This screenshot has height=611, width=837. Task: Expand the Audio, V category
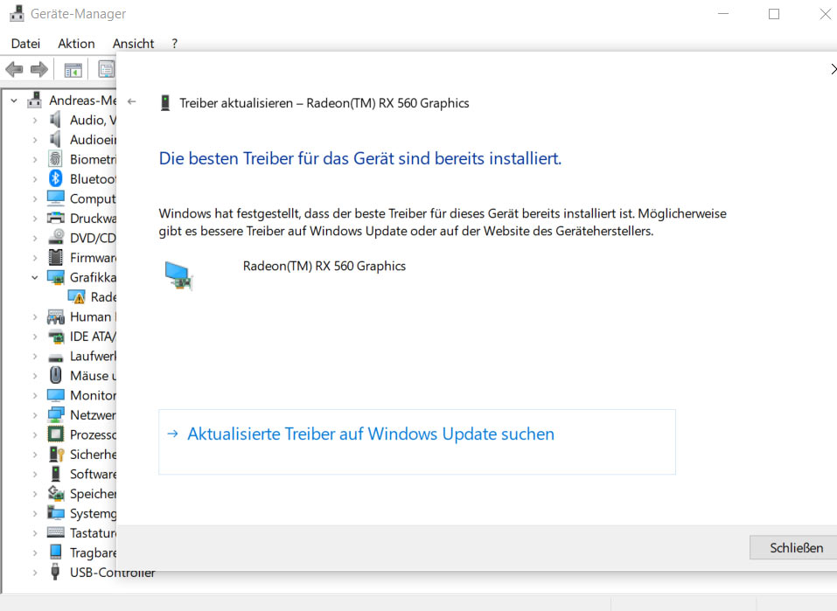35,120
